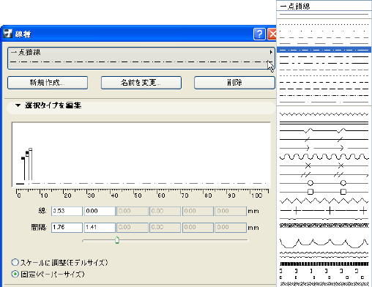Select highlighted dash-dot line in list
The height and width of the screenshot is (287, 372).
click(x=324, y=50)
